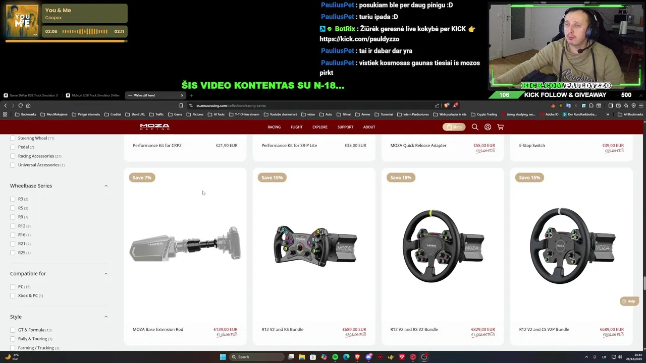Open OBS Studio from the taskbar
Screen dimensions: 646x363
click(x=424, y=357)
